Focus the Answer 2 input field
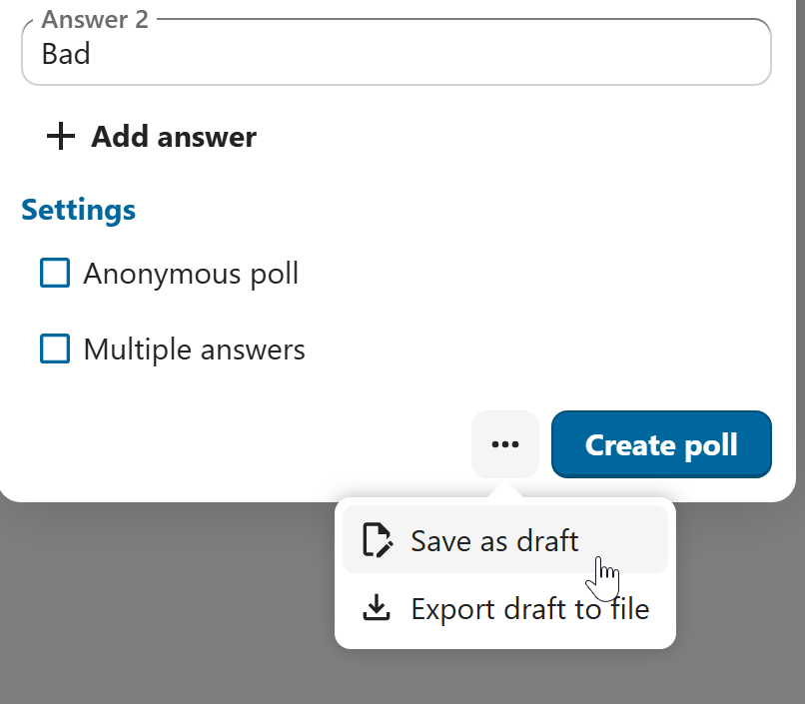Image resolution: width=805 pixels, height=704 pixels. [x=400, y=54]
